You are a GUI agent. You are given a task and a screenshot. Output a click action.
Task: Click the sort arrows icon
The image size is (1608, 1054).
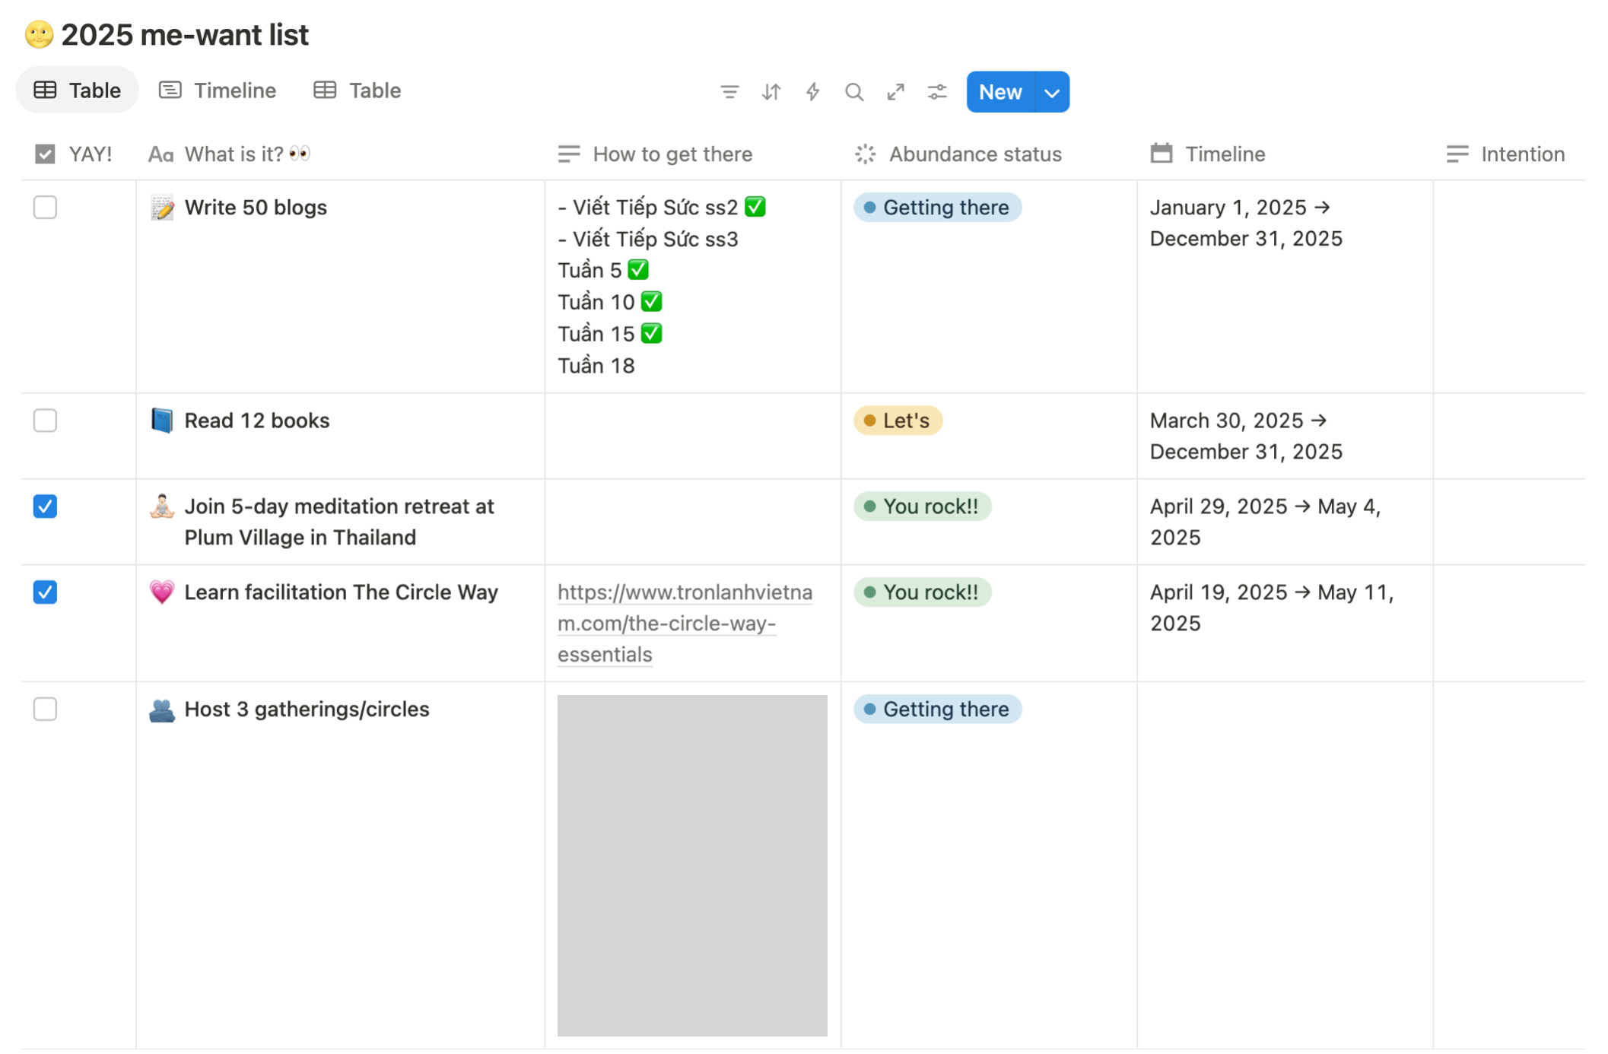click(x=771, y=92)
